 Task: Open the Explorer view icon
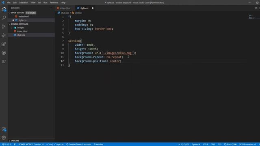click(x=4, y=9)
